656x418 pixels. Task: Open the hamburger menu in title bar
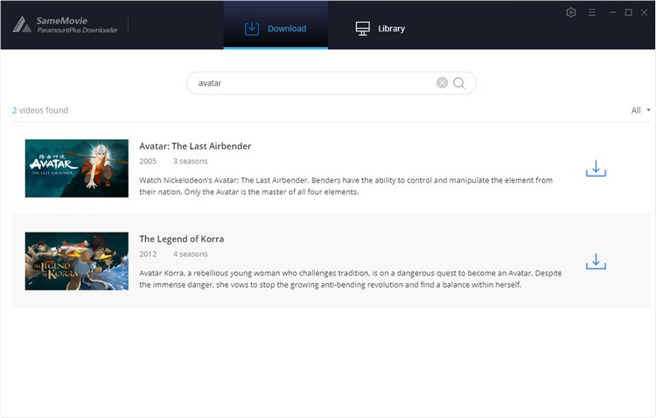(x=592, y=12)
